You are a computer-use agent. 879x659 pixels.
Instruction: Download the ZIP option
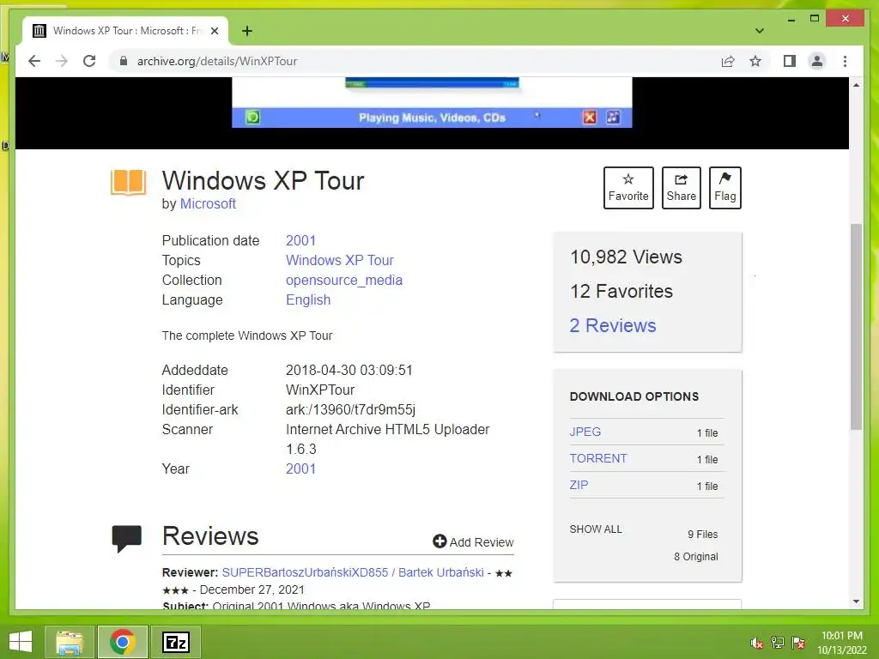tap(579, 485)
